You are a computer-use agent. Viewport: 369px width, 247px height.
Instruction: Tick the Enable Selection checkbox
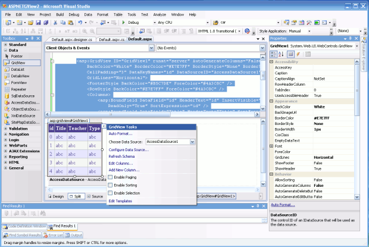[x=111, y=193]
